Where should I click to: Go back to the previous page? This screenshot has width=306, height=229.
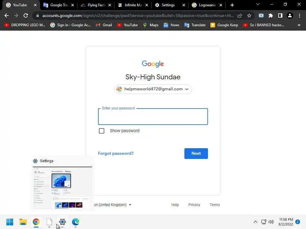7,16
